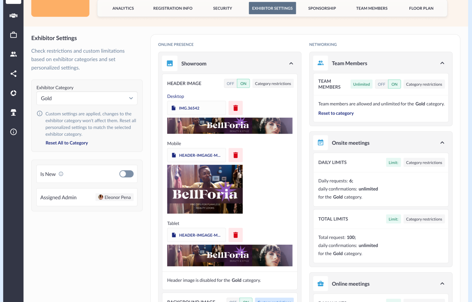
Task: Click the orange logo placeholder
Action: coord(60,8)
